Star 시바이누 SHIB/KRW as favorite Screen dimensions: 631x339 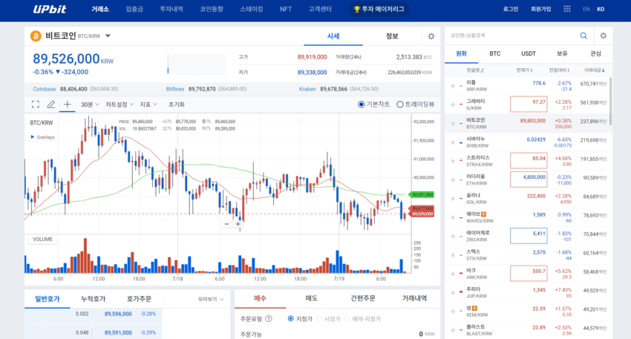453,142
